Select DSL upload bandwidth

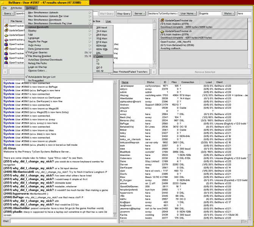[x=103, y=53]
